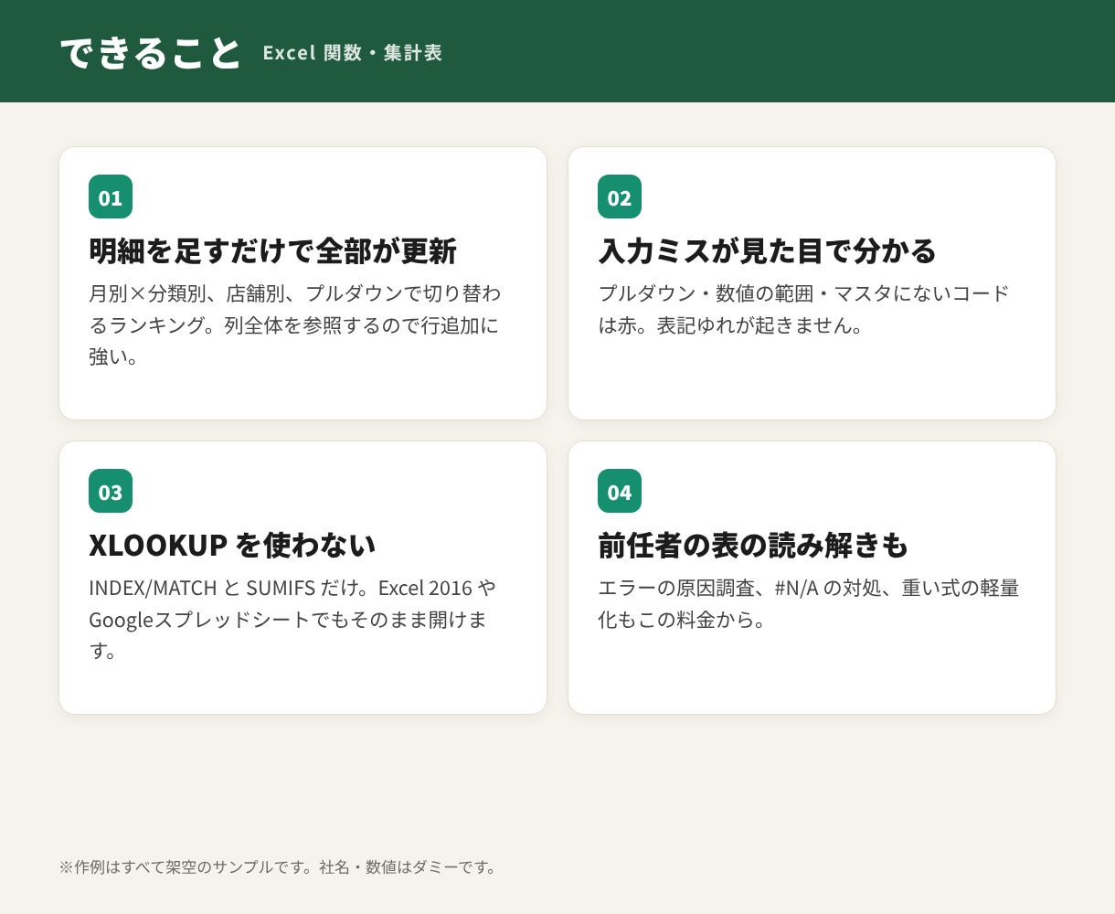
Task: Select heading 入力ミスが見た目で分かる
Action: pos(768,250)
